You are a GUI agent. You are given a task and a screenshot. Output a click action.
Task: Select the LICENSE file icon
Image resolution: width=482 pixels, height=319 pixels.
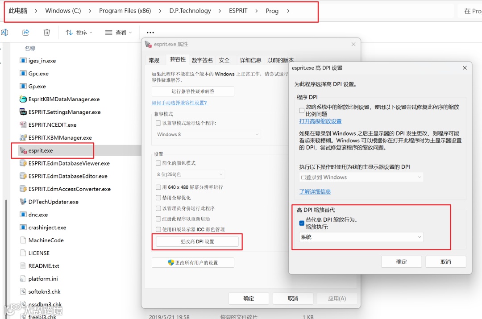click(x=23, y=253)
